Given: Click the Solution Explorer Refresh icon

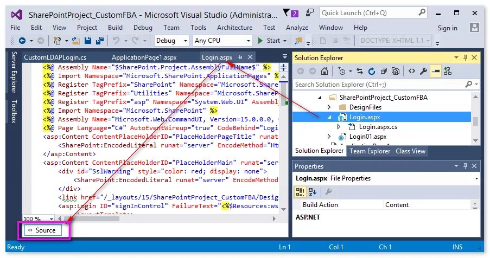Looking at the screenshot, I should (372, 72).
